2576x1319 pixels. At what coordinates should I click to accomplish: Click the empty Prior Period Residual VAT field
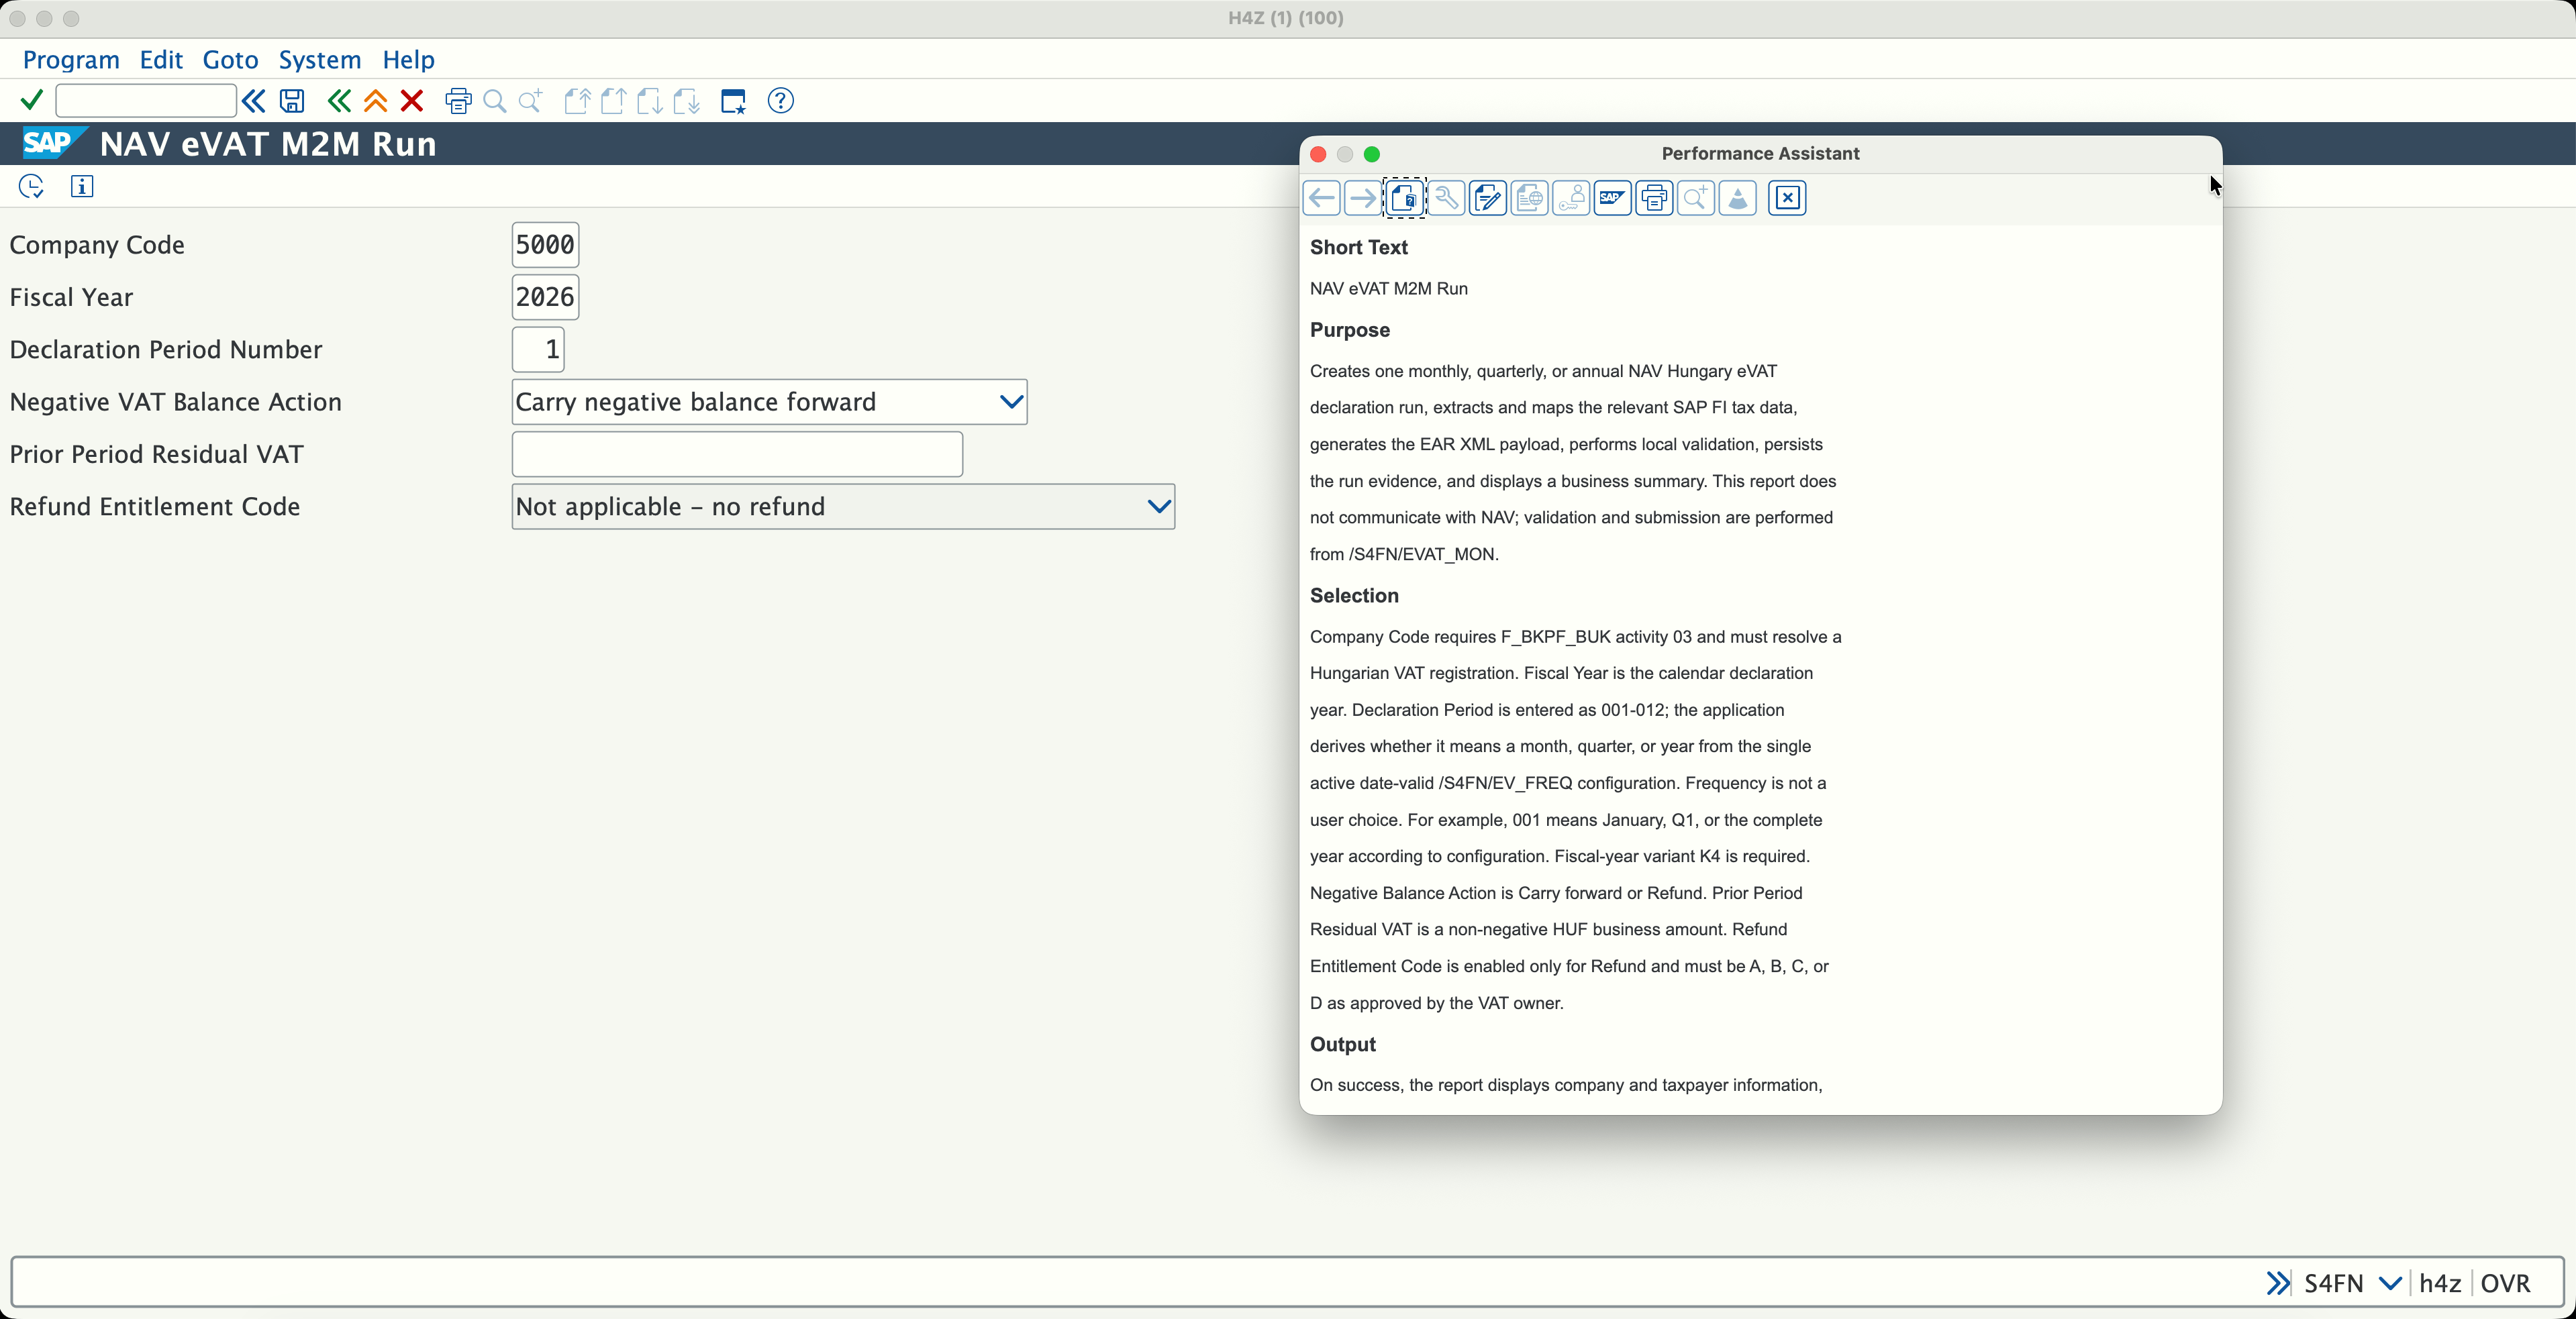[x=737, y=455]
